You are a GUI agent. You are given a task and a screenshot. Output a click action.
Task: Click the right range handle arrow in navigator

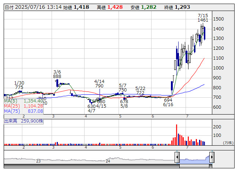pos(212,158)
